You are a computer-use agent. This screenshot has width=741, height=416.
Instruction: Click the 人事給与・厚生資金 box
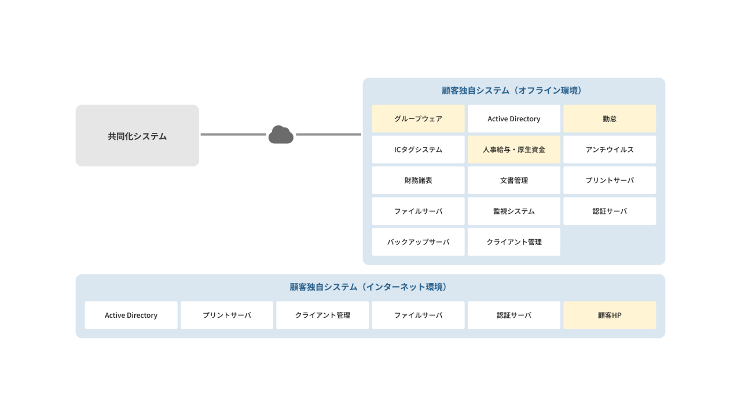point(514,150)
